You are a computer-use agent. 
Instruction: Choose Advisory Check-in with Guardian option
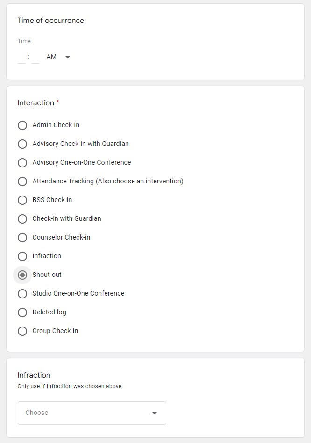pos(22,144)
